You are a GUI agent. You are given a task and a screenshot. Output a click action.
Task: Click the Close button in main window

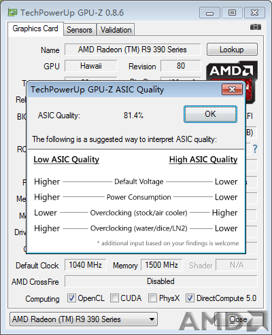click(238, 319)
